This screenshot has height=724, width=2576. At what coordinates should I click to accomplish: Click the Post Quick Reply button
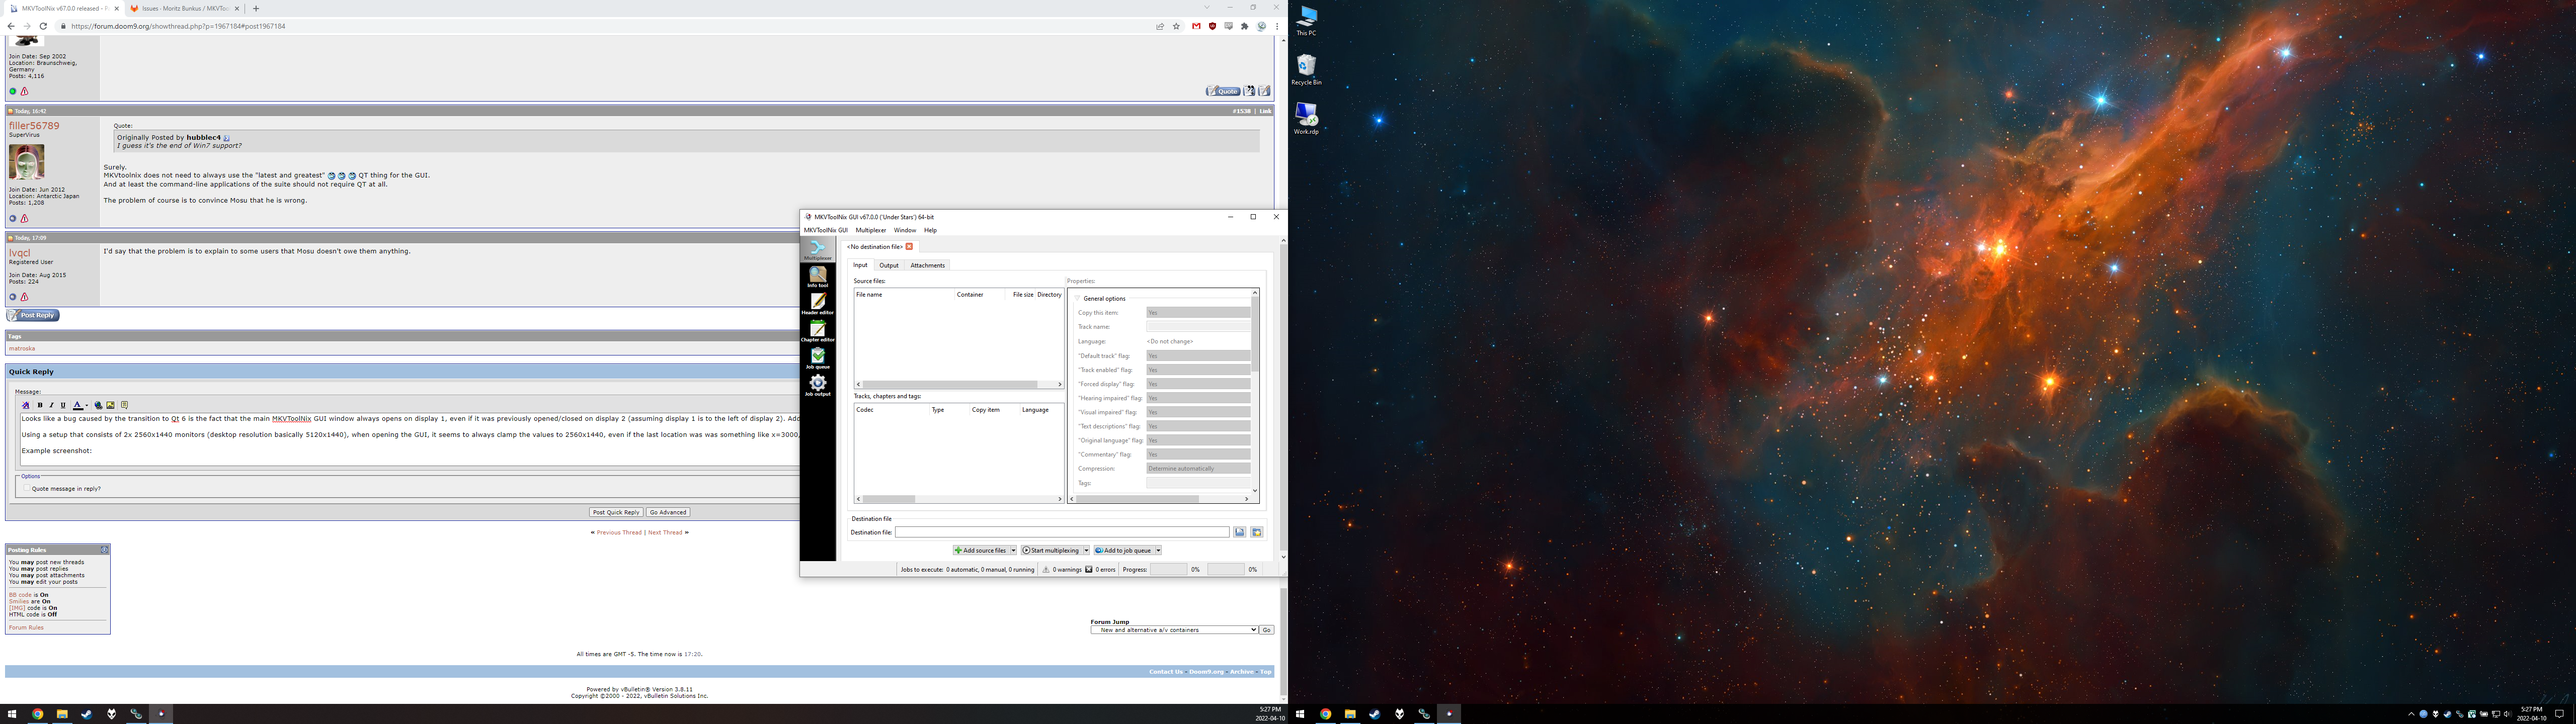(615, 512)
